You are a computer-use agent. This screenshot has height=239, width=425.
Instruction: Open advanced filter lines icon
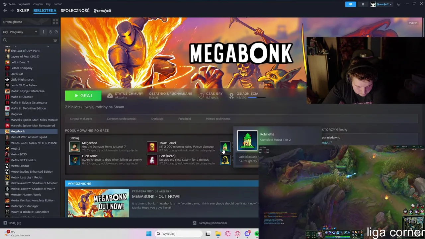pos(55,40)
